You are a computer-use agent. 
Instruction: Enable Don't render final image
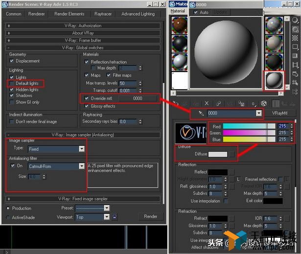tap(12, 121)
